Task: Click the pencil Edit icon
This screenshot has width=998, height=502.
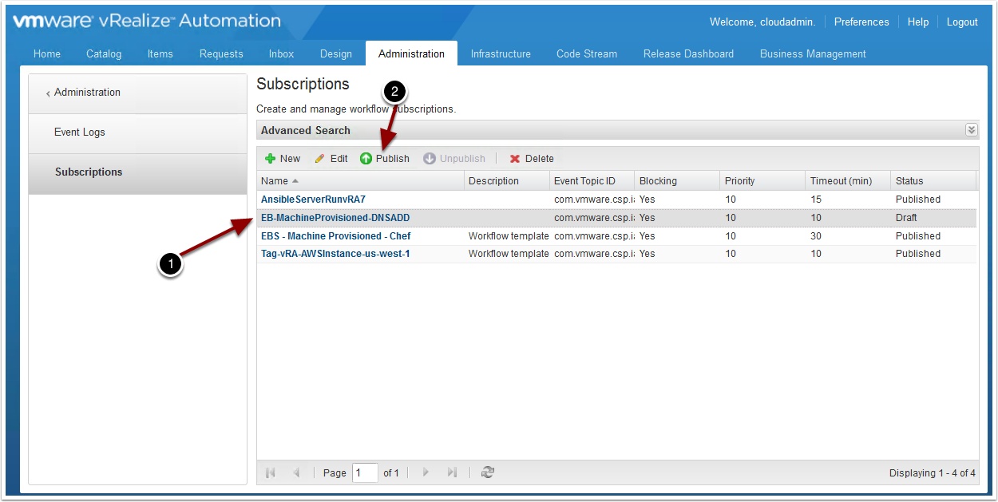Action: [320, 159]
